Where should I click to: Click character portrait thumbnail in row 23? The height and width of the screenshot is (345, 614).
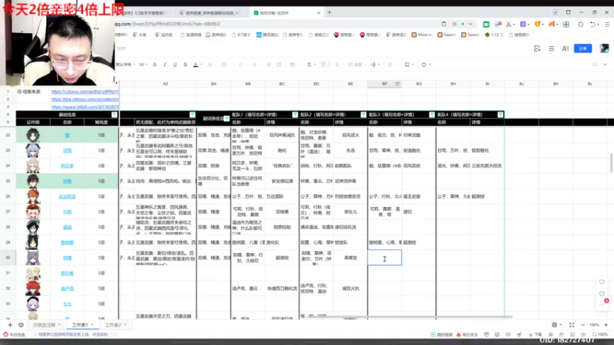point(33,150)
